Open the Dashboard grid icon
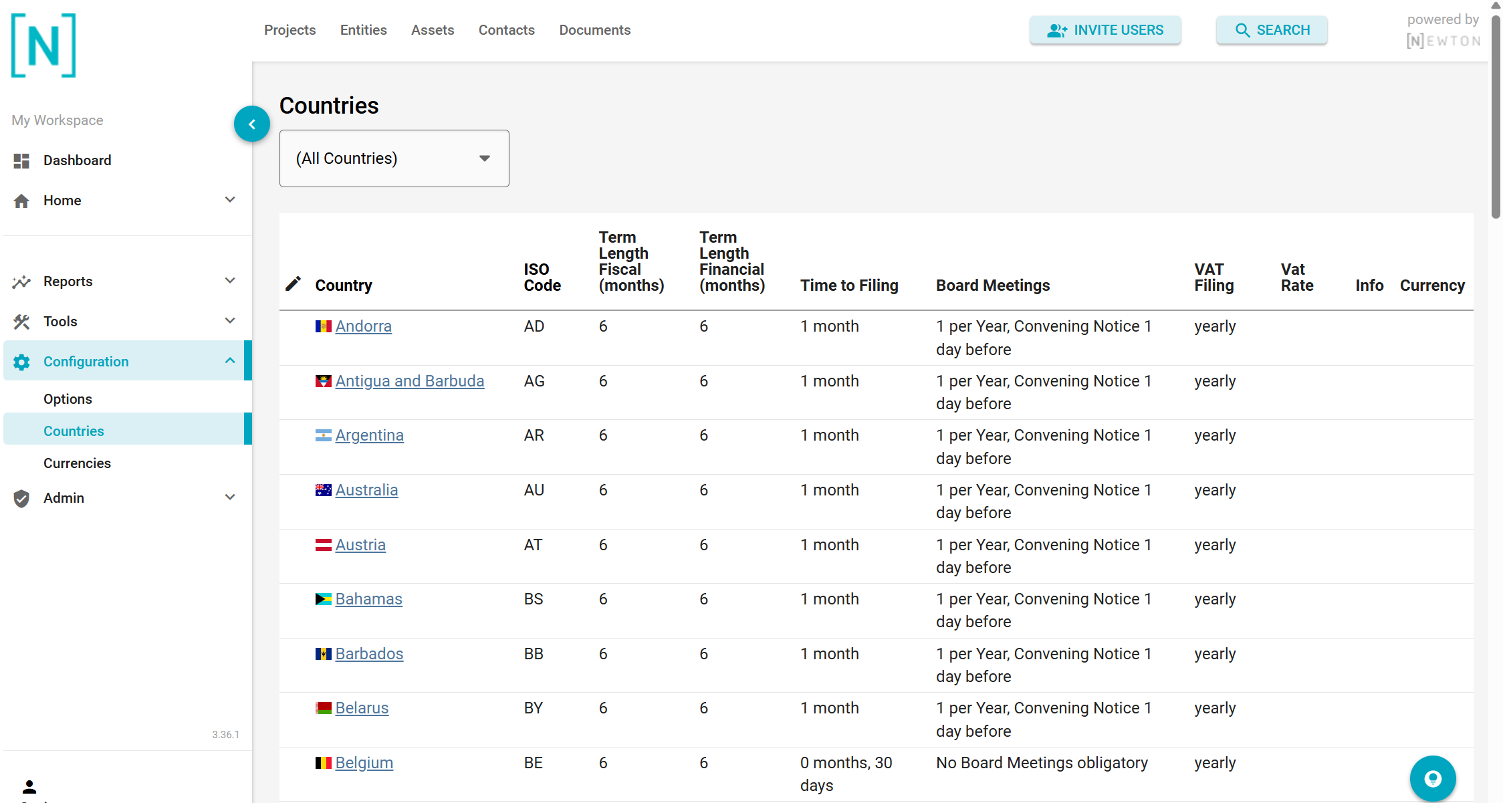Viewport: 1503px width, 803px height. [21, 160]
